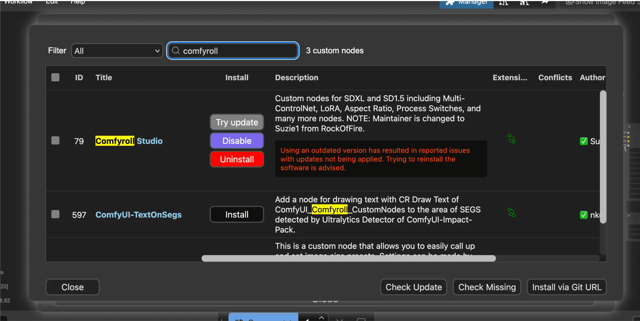Open the Comfyroll Studio title link

pos(129,141)
